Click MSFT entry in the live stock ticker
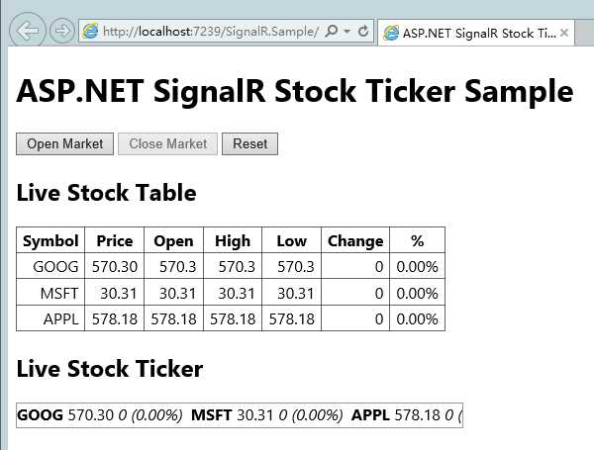Viewport: 594px width, 450px height. [x=267, y=415]
